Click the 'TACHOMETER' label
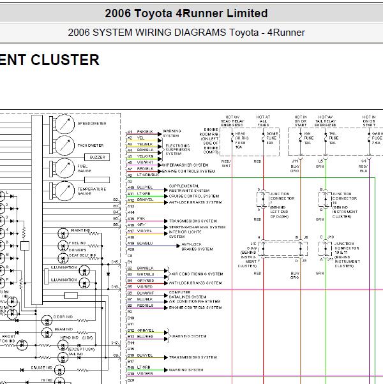Screen dimensions: 383x384 click(x=91, y=145)
